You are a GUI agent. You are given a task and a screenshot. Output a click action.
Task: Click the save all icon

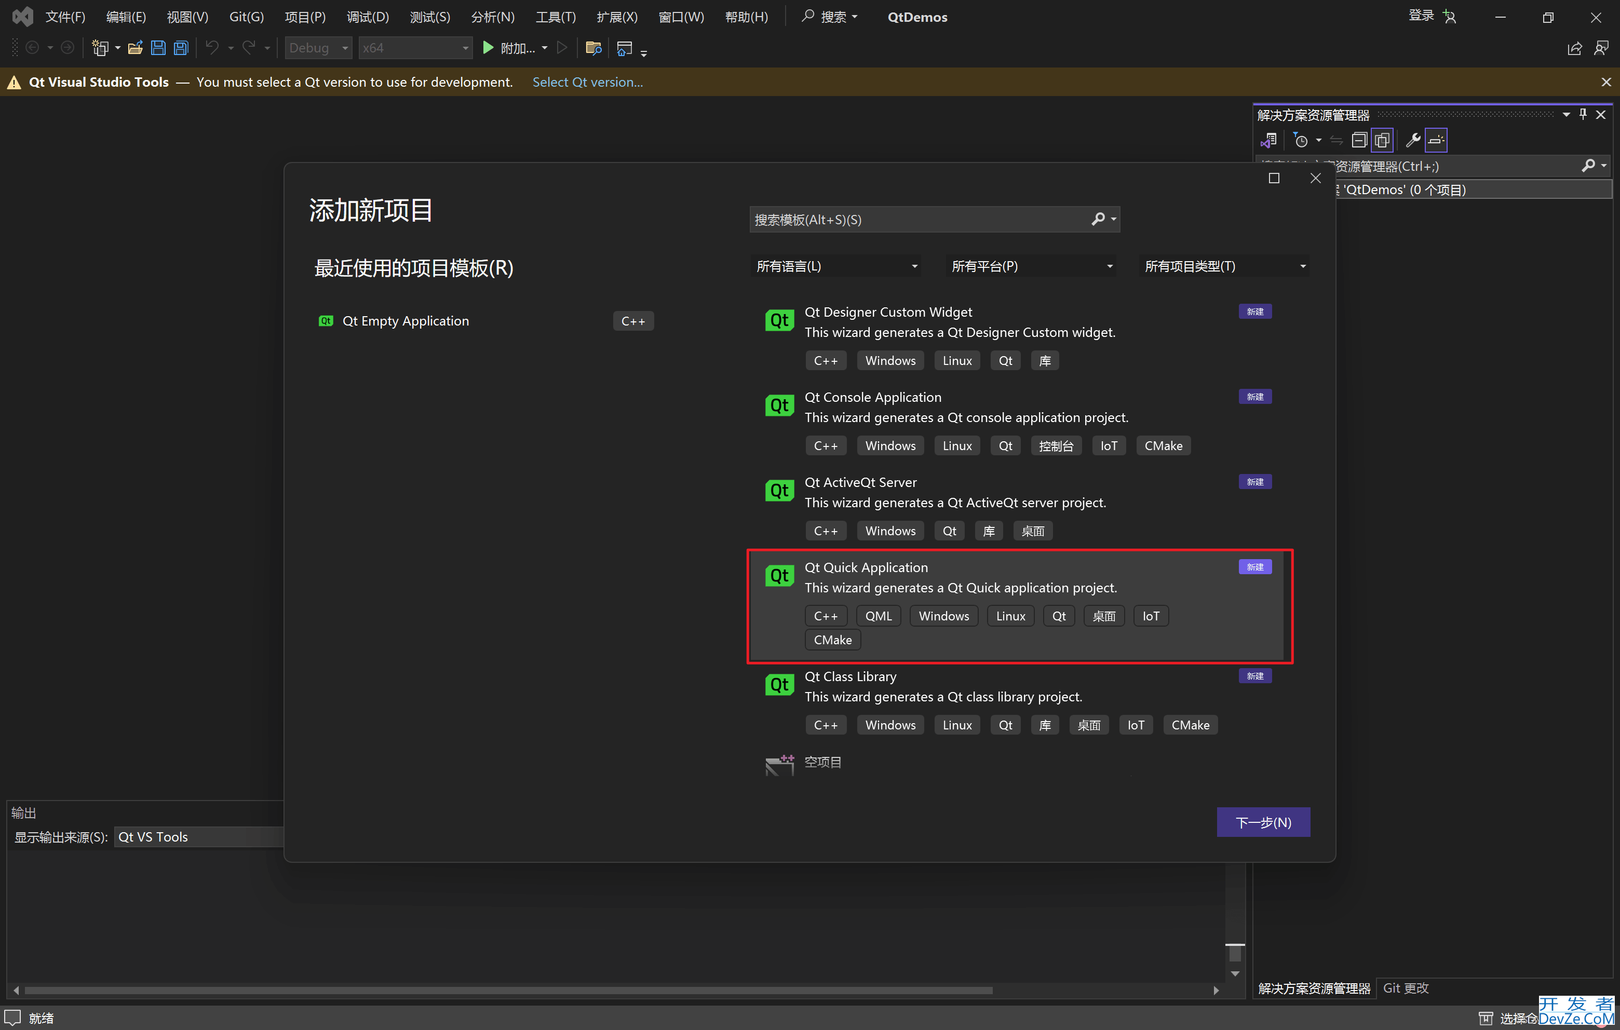pos(181,48)
